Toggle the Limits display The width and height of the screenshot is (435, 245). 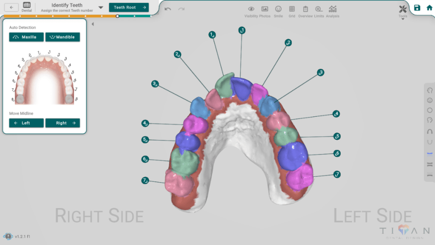(x=319, y=11)
